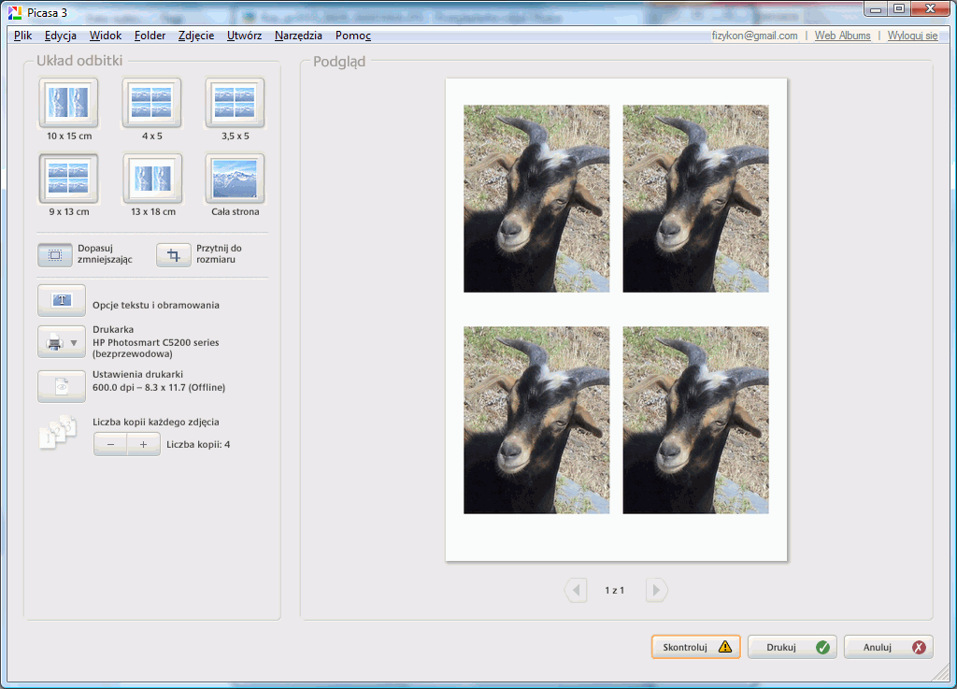
Task: Open Ustawienia drukarki printer settings
Action: click(62, 386)
